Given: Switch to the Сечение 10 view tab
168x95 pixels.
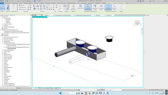Looking at the screenshot, I should 109,15.
